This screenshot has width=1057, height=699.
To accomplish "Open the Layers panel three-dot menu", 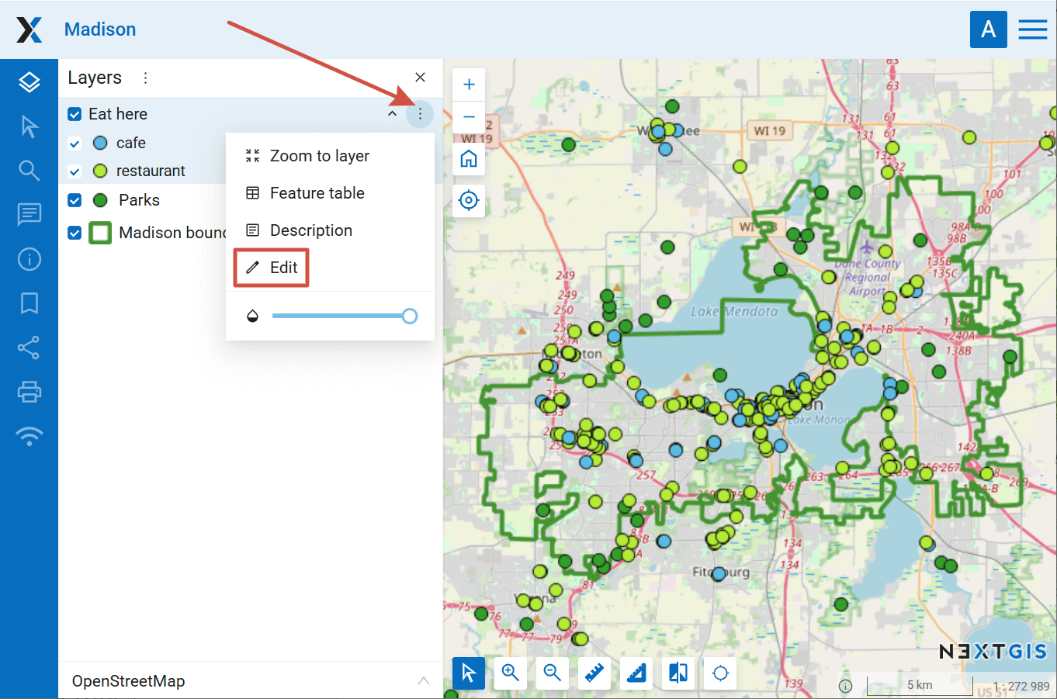I will coord(145,78).
